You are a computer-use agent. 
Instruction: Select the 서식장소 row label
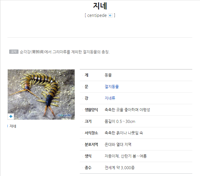[x=91, y=133]
